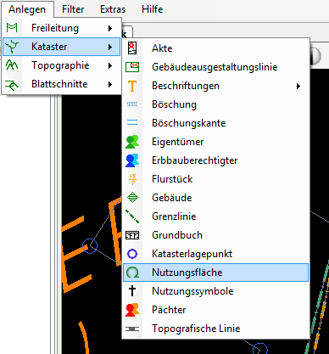
Task: Click the Böschungskante double-line icon
Action: coord(132,123)
